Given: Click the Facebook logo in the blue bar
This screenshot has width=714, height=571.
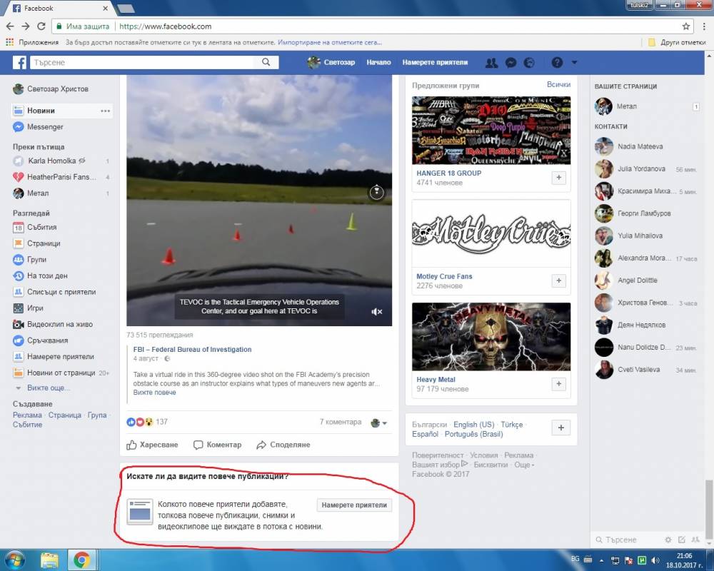Looking at the screenshot, I should 19,62.
